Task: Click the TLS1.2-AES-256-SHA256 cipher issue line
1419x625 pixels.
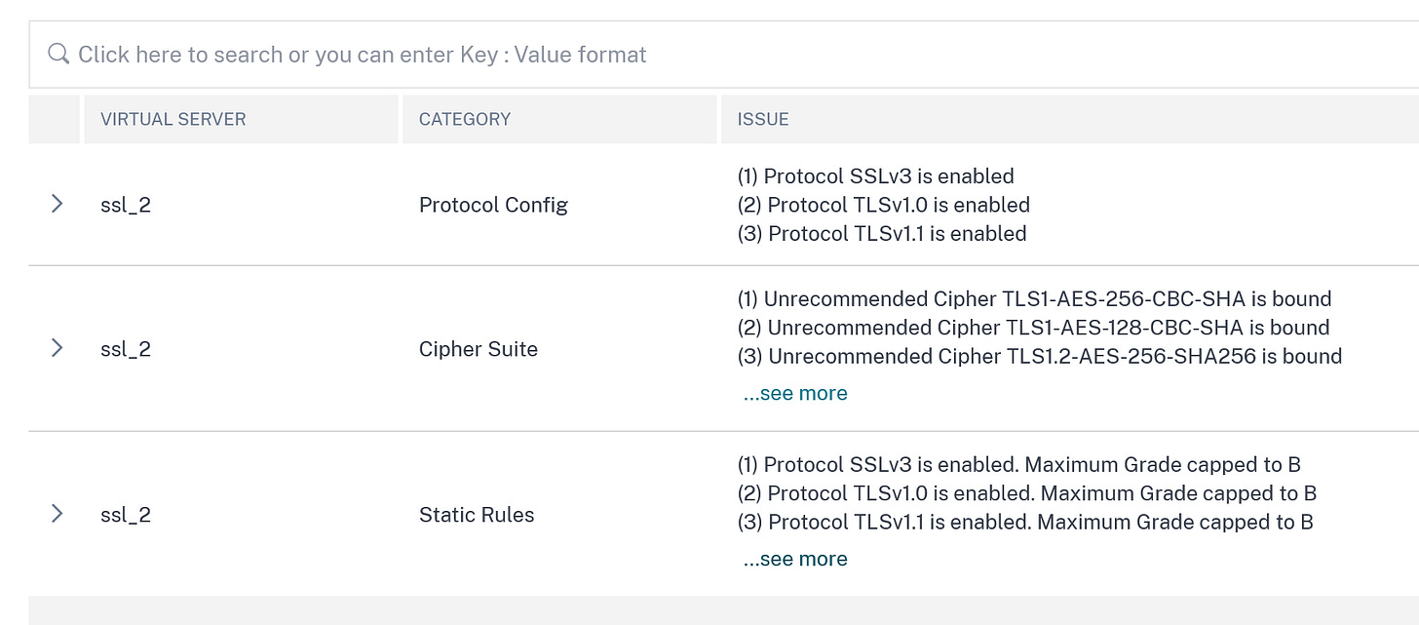Action: (x=1040, y=357)
